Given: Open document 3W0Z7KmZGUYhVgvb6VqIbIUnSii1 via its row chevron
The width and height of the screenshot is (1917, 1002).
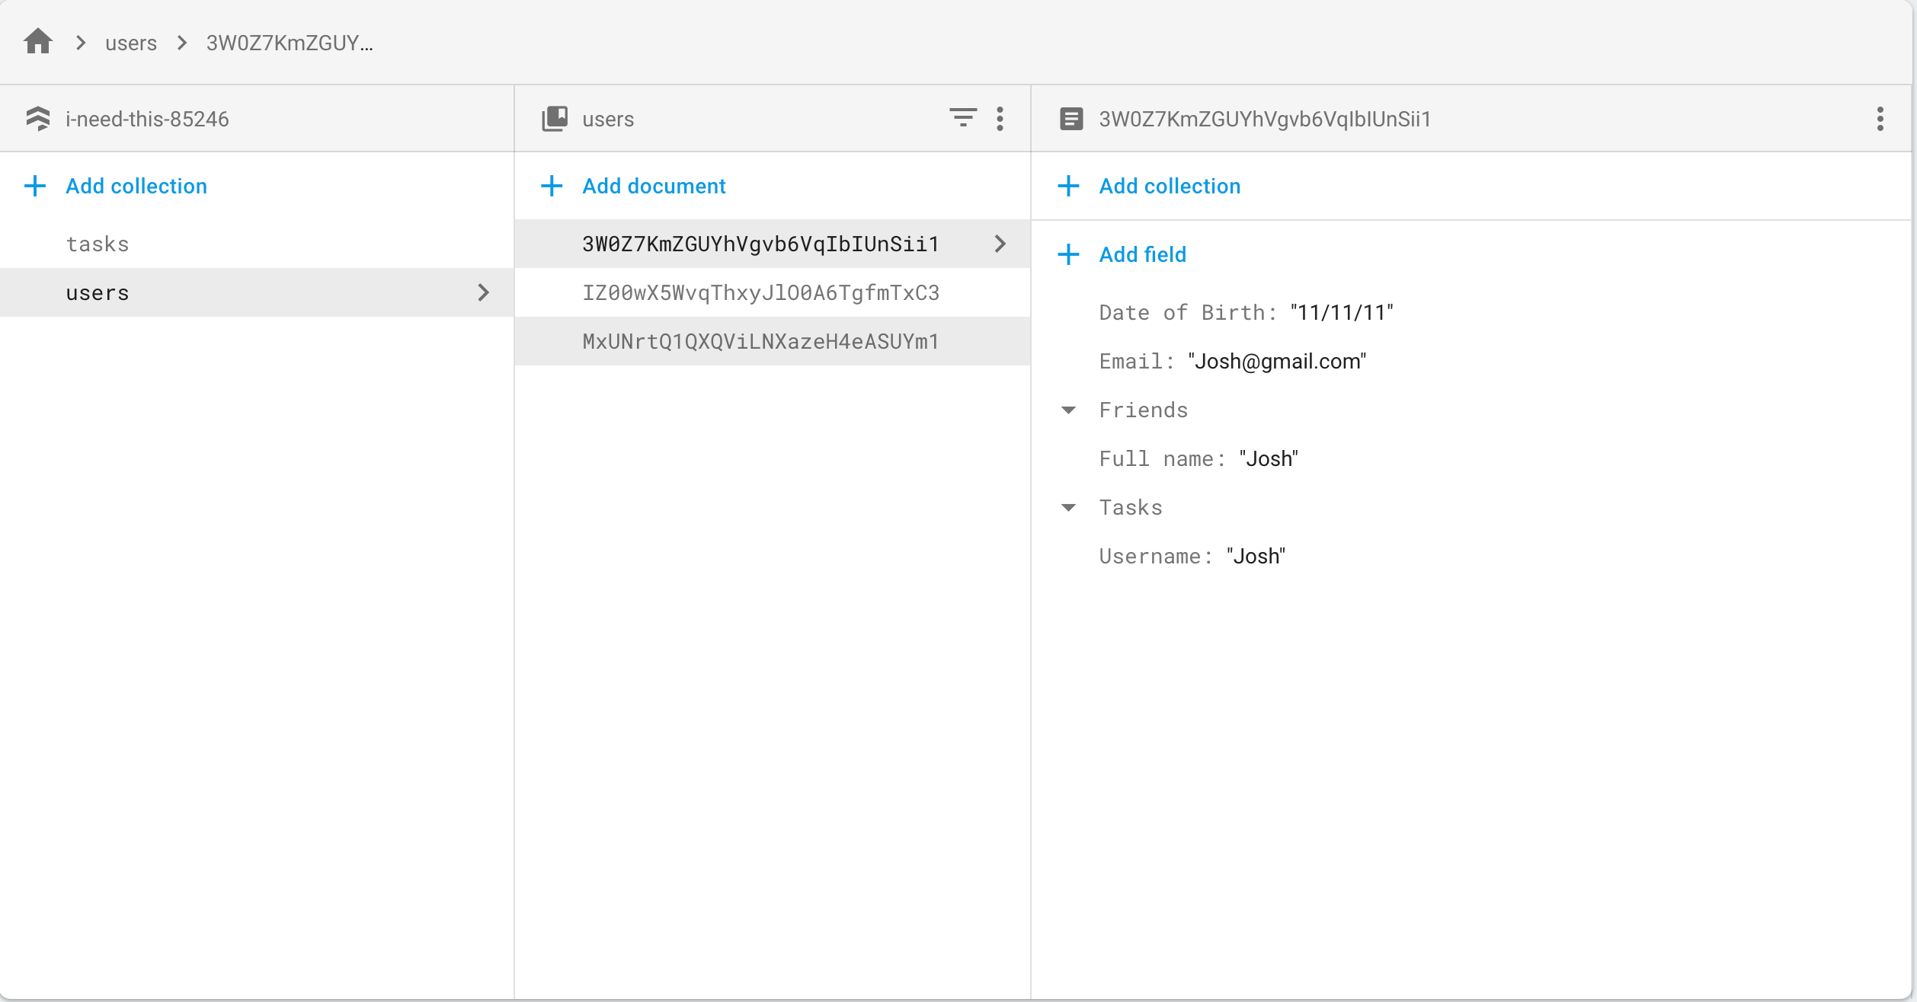Looking at the screenshot, I should [999, 244].
